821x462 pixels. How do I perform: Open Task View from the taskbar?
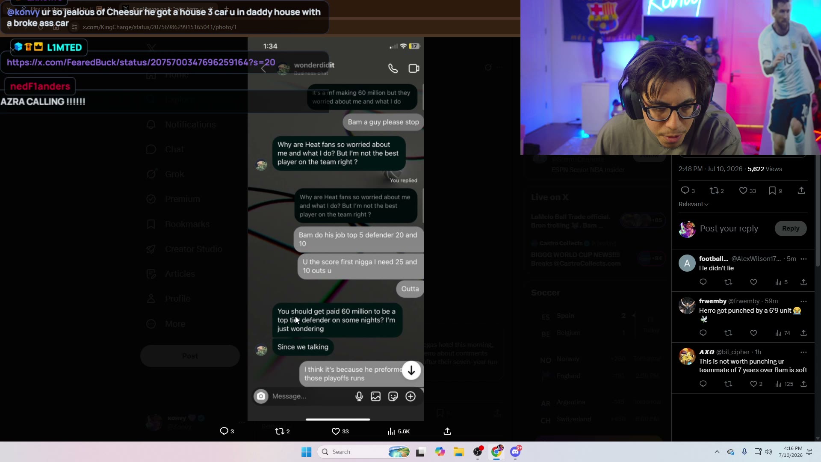point(420,452)
